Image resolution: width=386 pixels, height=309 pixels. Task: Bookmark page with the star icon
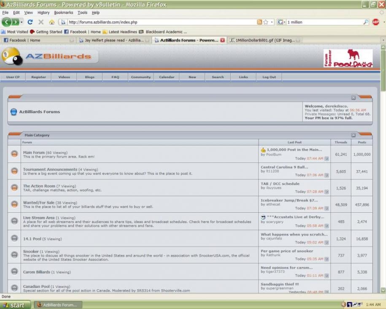coord(266,22)
